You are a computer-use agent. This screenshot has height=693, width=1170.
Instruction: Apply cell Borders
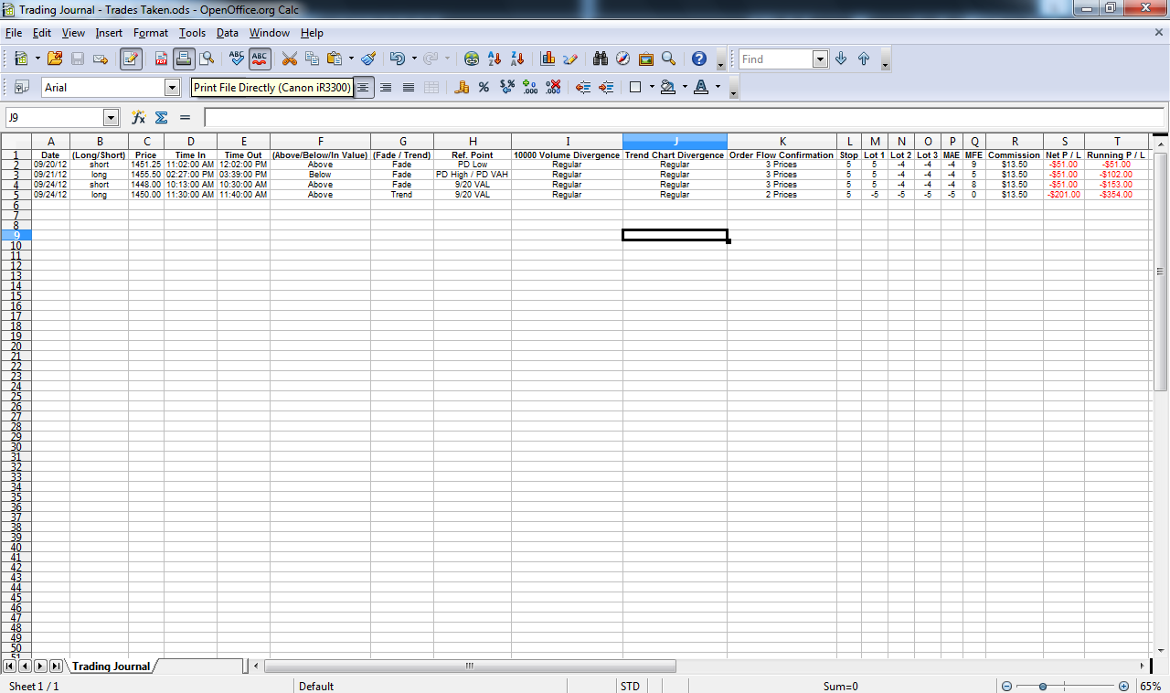(x=635, y=87)
